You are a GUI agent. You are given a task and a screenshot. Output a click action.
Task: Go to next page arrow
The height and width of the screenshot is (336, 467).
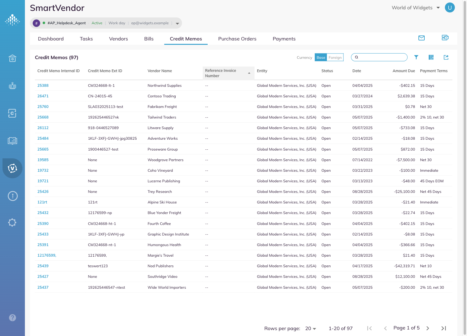[x=428, y=328]
